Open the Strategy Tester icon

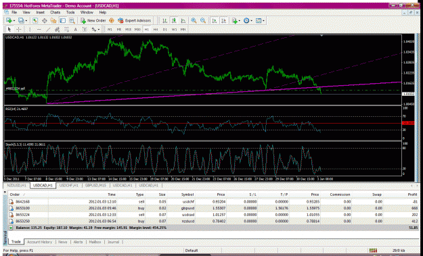72,20
